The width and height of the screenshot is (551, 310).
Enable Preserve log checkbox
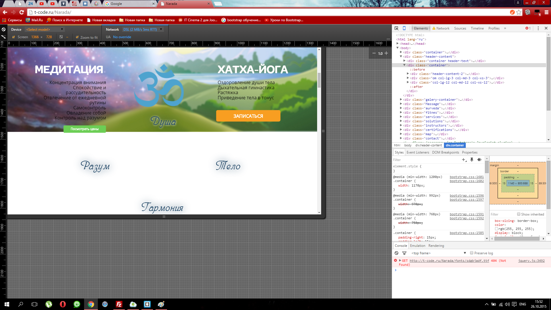click(x=472, y=253)
